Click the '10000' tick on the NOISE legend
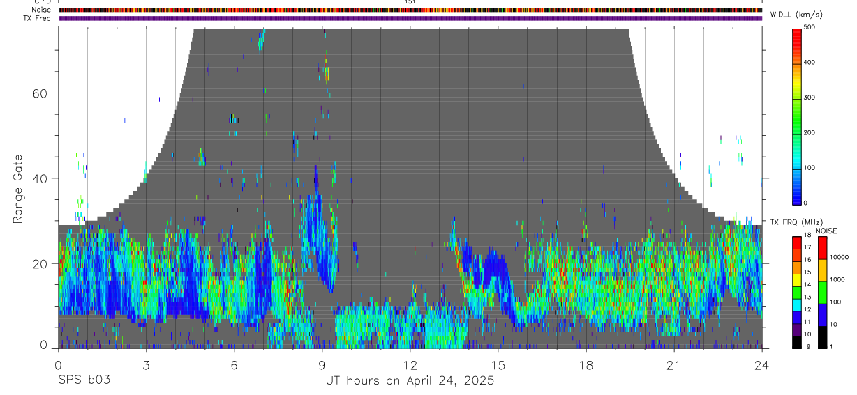This screenshot has width=857, height=395. [840, 258]
